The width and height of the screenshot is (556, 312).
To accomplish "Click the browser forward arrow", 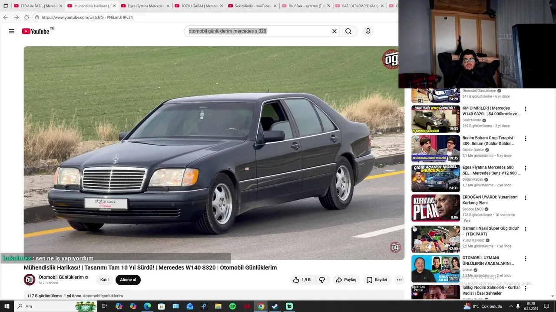I will [16, 17].
